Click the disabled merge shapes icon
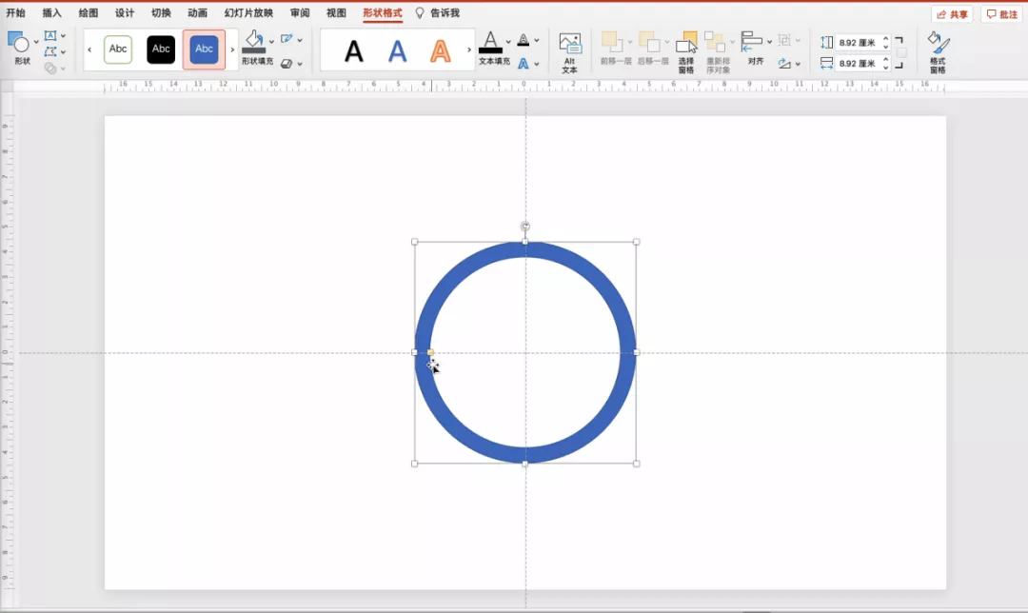This screenshot has width=1028, height=613. click(50, 68)
